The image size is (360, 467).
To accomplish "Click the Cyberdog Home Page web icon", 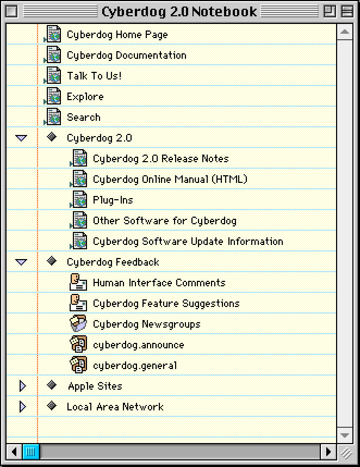I will (x=53, y=34).
